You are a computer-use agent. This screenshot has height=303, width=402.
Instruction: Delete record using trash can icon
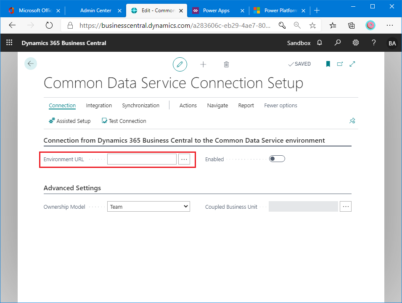[x=226, y=64]
